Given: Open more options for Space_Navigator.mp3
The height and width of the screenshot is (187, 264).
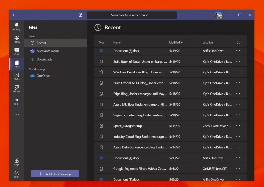Looking at the screenshot, I should tap(238, 126).
